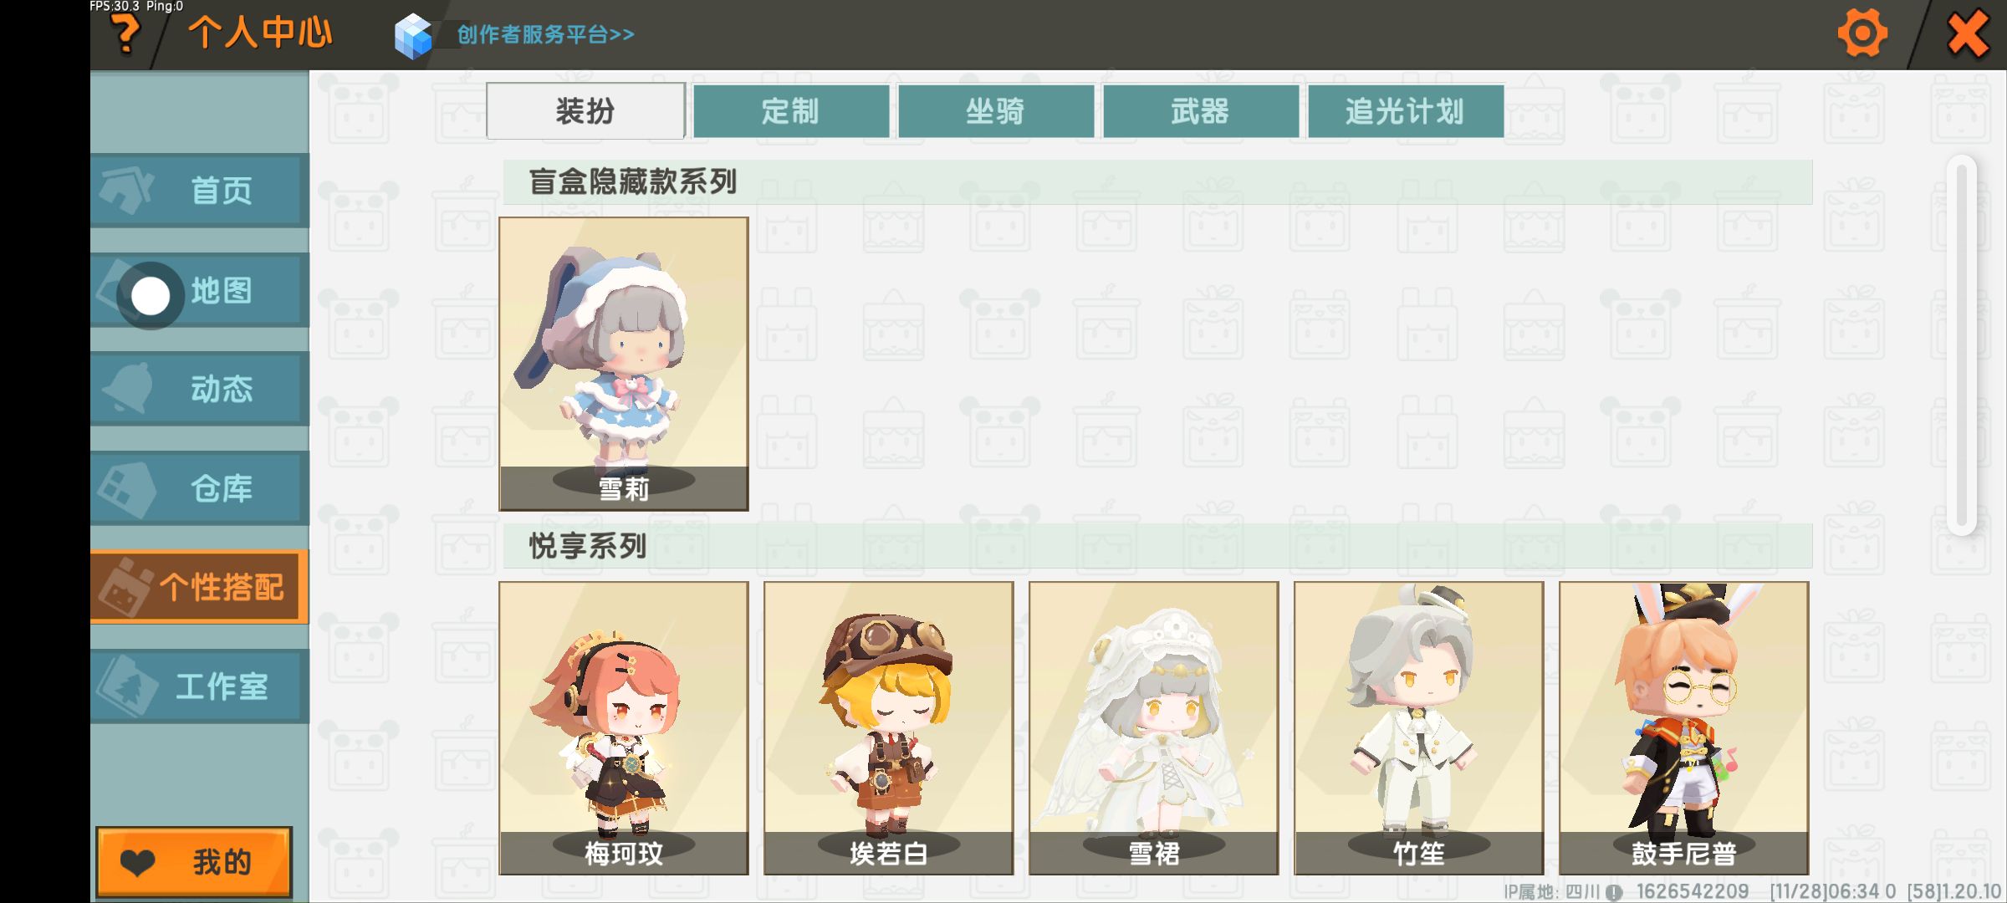Click the vertical scrollbar on the right
The image size is (2007, 903).
[x=1961, y=344]
